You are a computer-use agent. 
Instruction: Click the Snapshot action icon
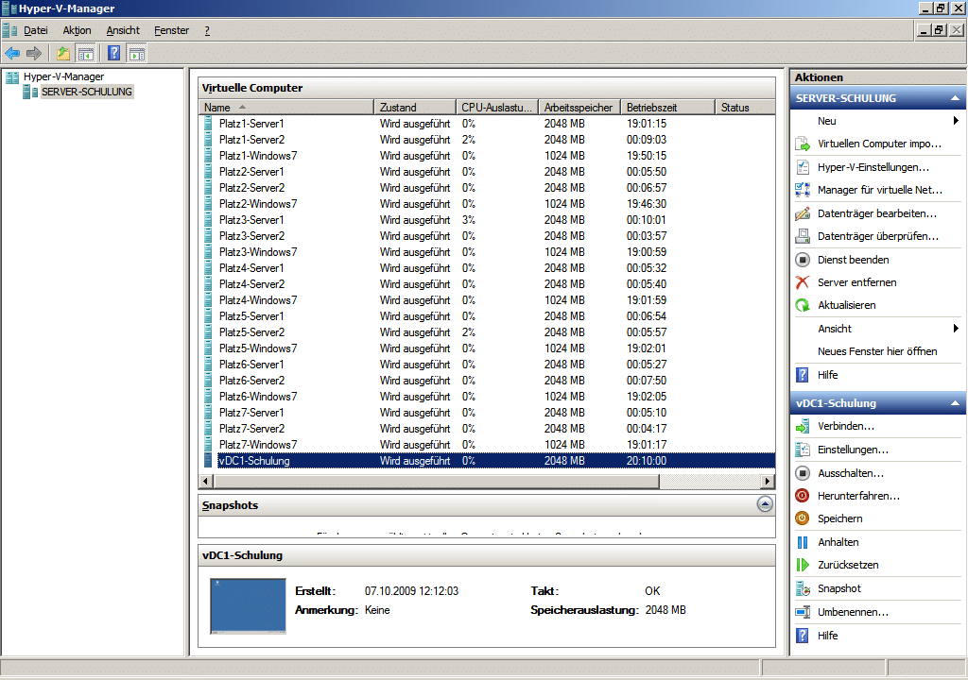tap(802, 588)
